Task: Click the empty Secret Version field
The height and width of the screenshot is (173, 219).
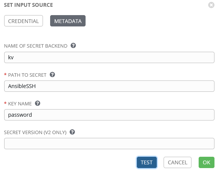Action: pos(109,144)
